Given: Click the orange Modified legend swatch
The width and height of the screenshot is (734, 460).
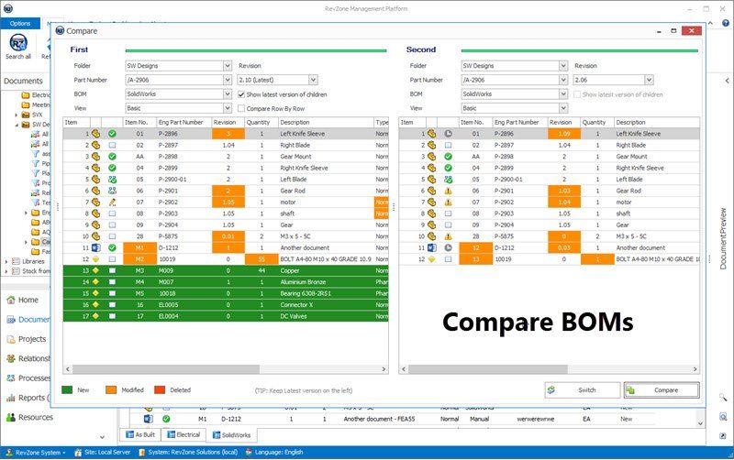Looking at the screenshot, I should click(x=111, y=389).
